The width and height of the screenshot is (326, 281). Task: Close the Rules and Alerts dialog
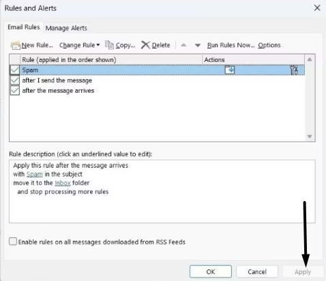[317, 8]
